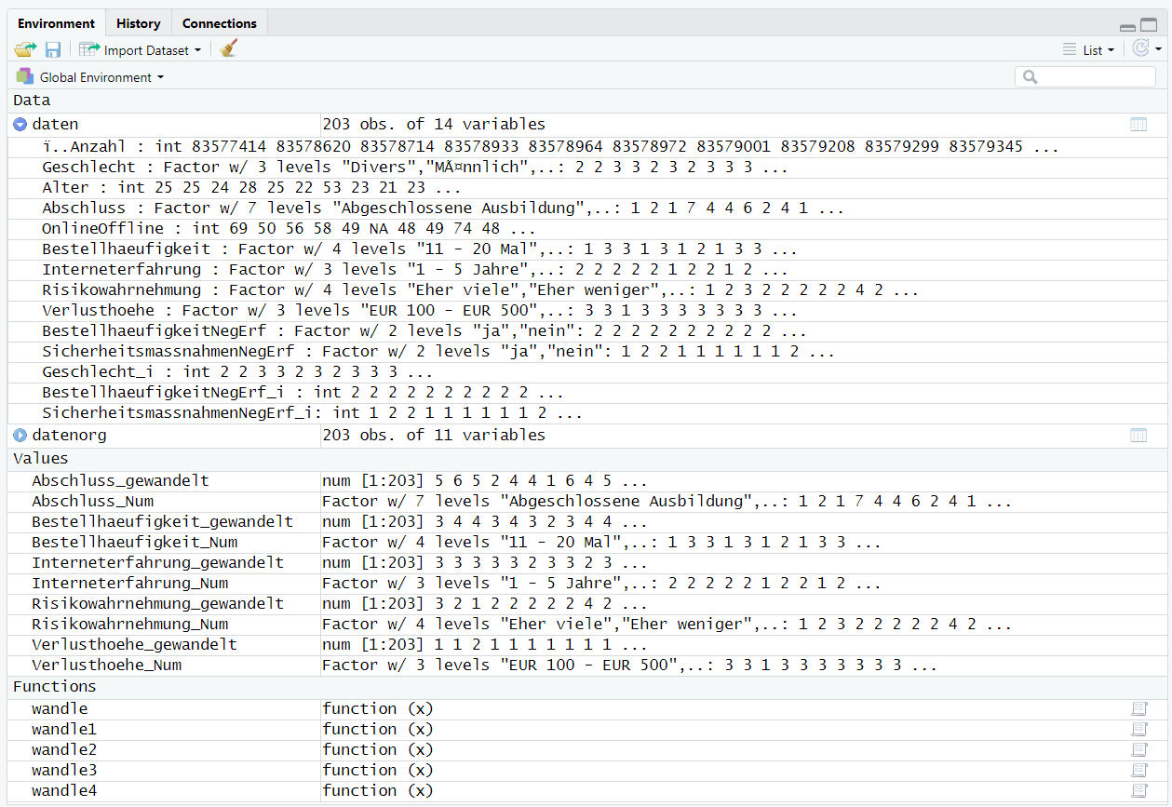The height and width of the screenshot is (807, 1172).
Task: Switch to the History tab
Action: (139, 23)
